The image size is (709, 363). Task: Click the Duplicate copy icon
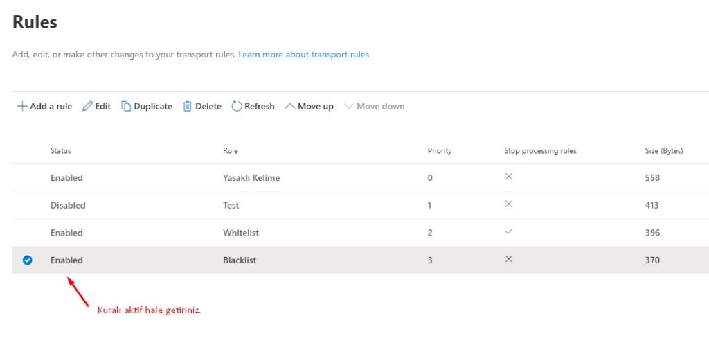pyautogui.click(x=126, y=107)
